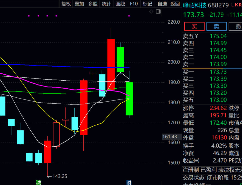Image resolution: width=242 pixels, height=185 pixels.
Task: Click the blue 财 marker below the chart
Action: (x=129, y=182)
